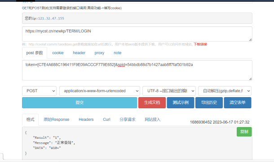Click the "Message": "正常登陆" response line
The height and width of the screenshot is (162, 274).
[54, 143]
